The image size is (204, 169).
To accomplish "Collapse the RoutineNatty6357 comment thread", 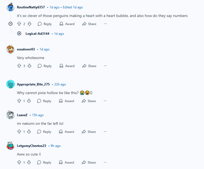I will (11, 24).
